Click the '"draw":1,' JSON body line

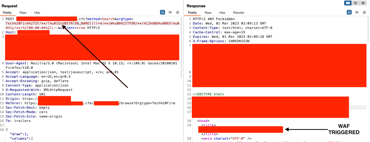pyautogui.click(x=19, y=134)
